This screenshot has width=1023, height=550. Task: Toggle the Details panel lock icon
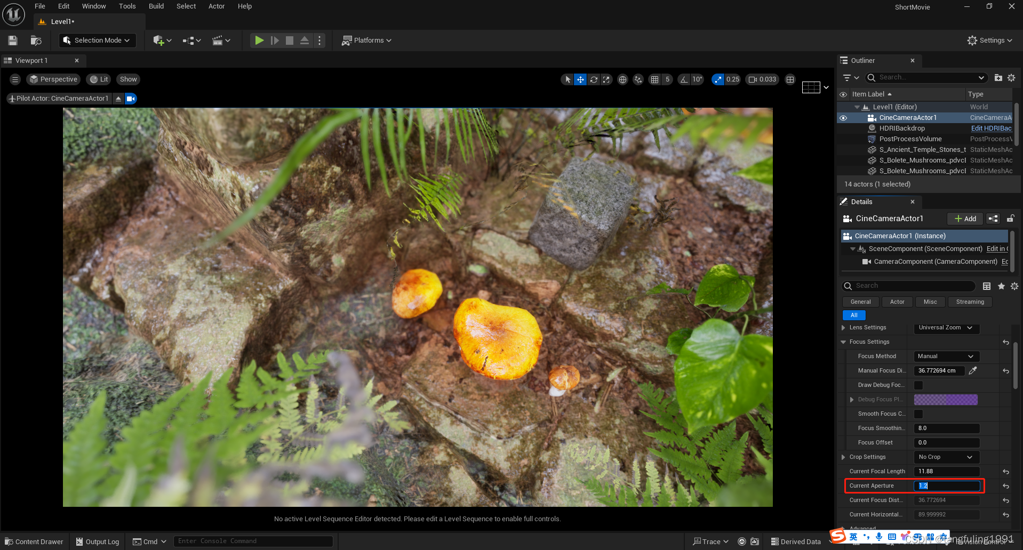click(1010, 219)
